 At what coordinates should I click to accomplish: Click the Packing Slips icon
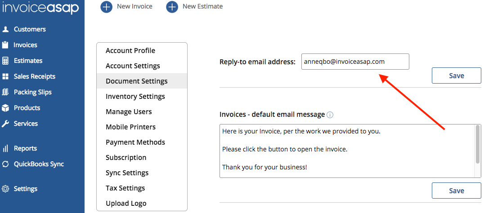5,92
